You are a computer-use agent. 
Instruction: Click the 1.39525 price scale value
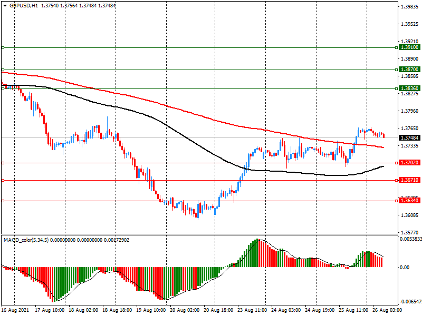(x=410, y=24)
